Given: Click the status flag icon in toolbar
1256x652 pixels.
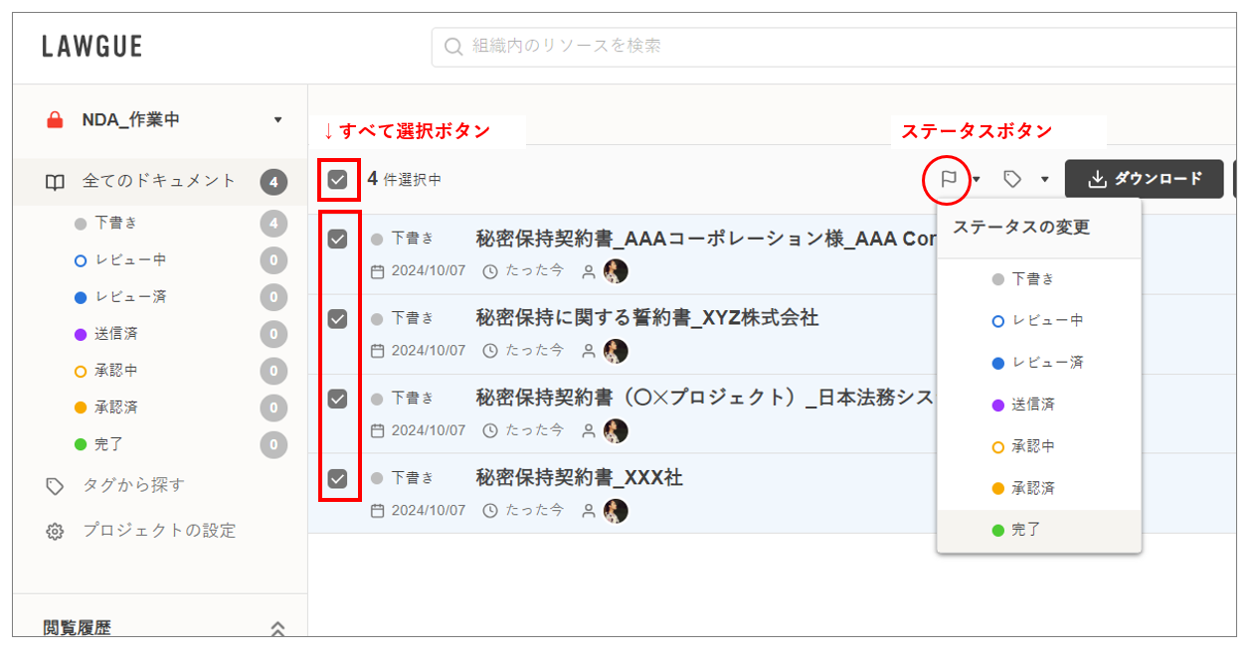Looking at the screenshot, I should pyautogui.click(x=949, y=179).
